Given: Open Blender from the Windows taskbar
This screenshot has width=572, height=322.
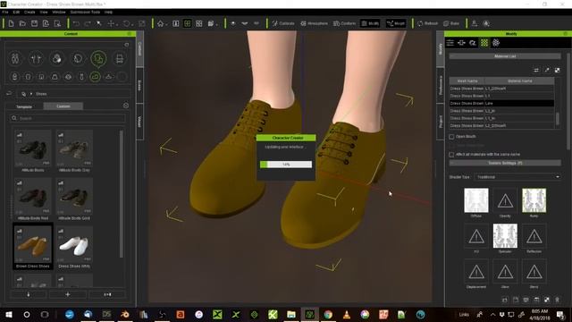Looking at the screenshot, I should 125,314.
